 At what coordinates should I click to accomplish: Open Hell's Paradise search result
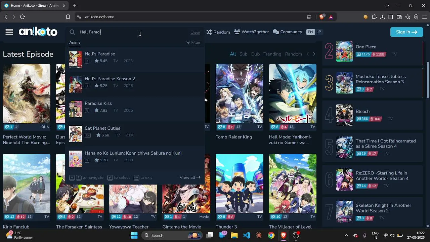pos(135,59)
